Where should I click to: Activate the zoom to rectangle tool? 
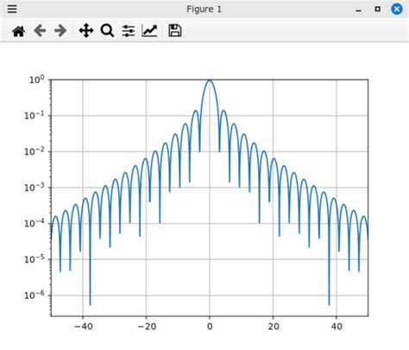(x=107, y=30)
